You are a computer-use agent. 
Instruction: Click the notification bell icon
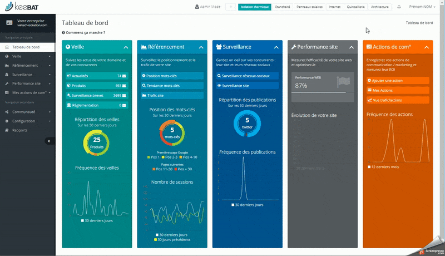click(399, 7)
